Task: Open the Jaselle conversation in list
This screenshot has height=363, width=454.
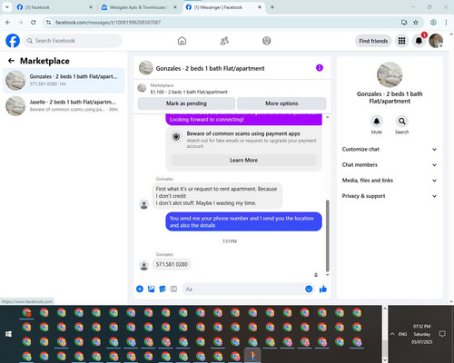Action: tap(64, 106)
